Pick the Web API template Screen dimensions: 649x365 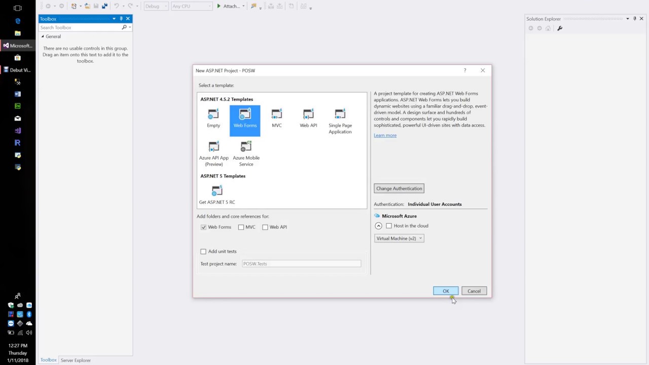(308, 119)
